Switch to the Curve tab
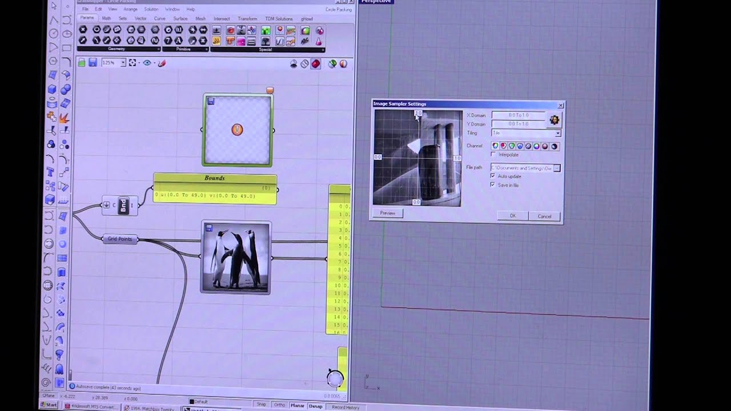 coord(160,18)
